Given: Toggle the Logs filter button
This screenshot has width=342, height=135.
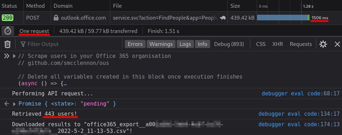Looking at the screenshot, I should [x=185, y=44].
